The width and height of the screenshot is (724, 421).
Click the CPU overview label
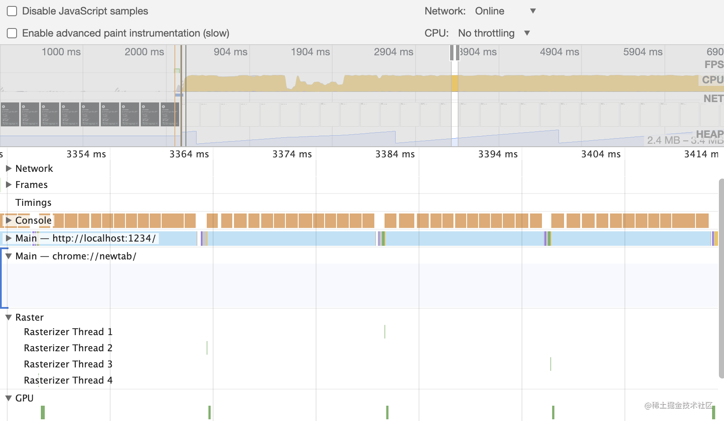coord(713,80)
